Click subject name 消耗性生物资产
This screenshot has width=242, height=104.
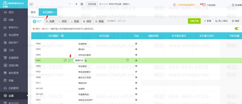[86, 100]
